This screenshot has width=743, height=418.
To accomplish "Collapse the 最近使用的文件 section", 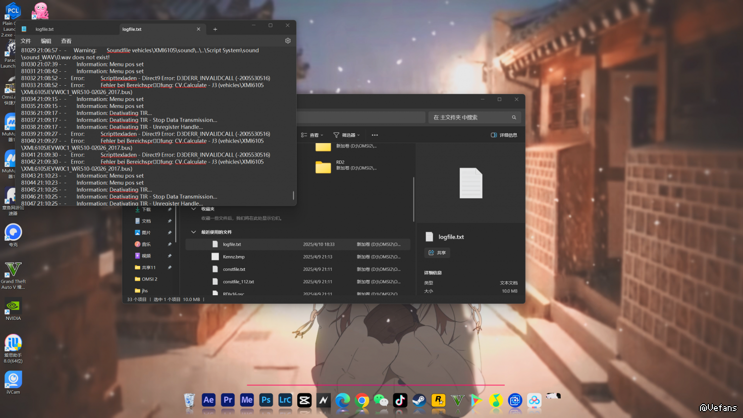I will coord(194,232).
